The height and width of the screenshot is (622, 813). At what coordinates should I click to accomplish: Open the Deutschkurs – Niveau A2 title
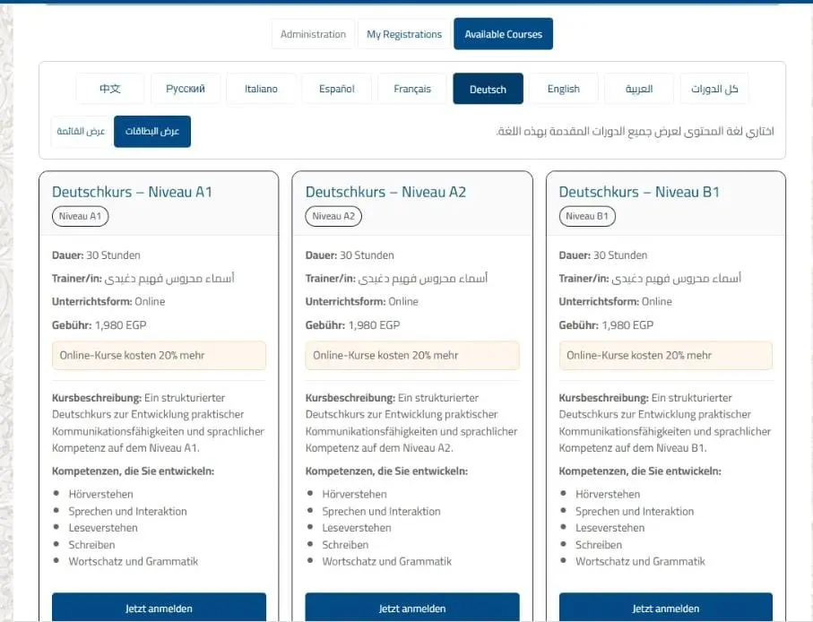coord(385,192)
